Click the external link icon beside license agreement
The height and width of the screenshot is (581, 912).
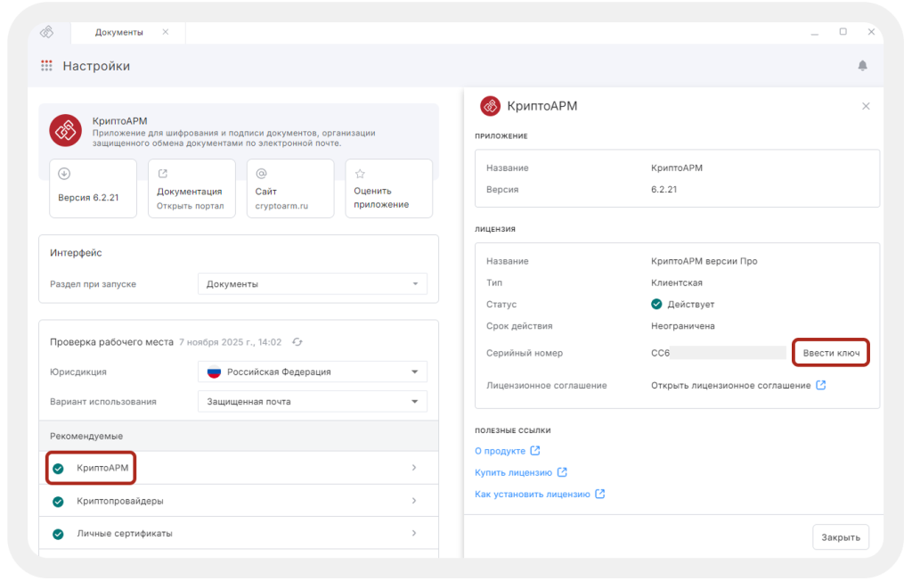[821, 386]
